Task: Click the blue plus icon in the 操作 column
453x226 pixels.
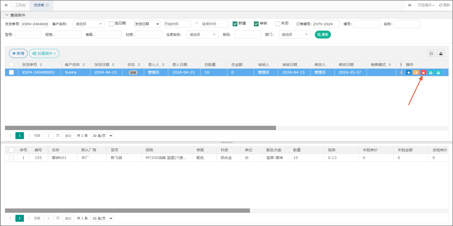Action: coord(409,73)
